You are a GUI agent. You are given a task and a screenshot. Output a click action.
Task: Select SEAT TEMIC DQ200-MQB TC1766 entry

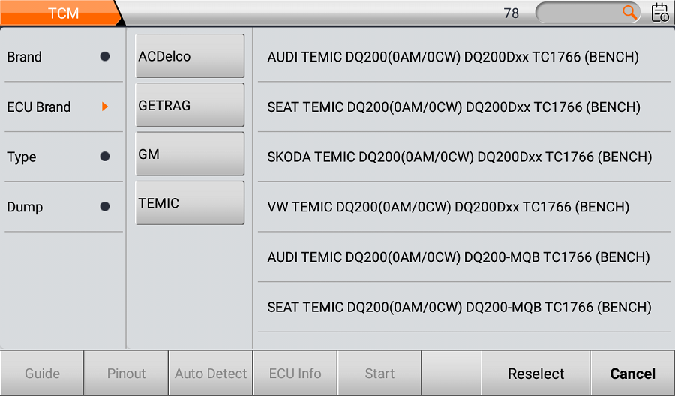(x=459, y=307)
